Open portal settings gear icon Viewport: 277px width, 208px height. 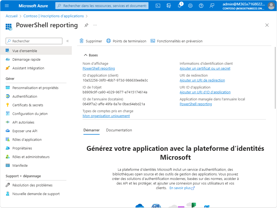(190, 6)
